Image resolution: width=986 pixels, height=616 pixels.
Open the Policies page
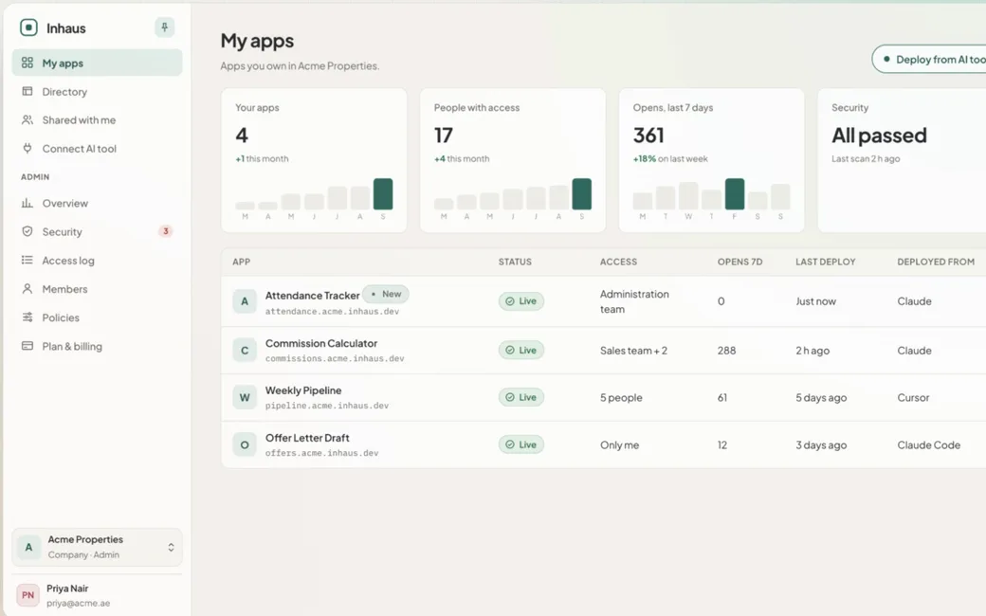97,317
